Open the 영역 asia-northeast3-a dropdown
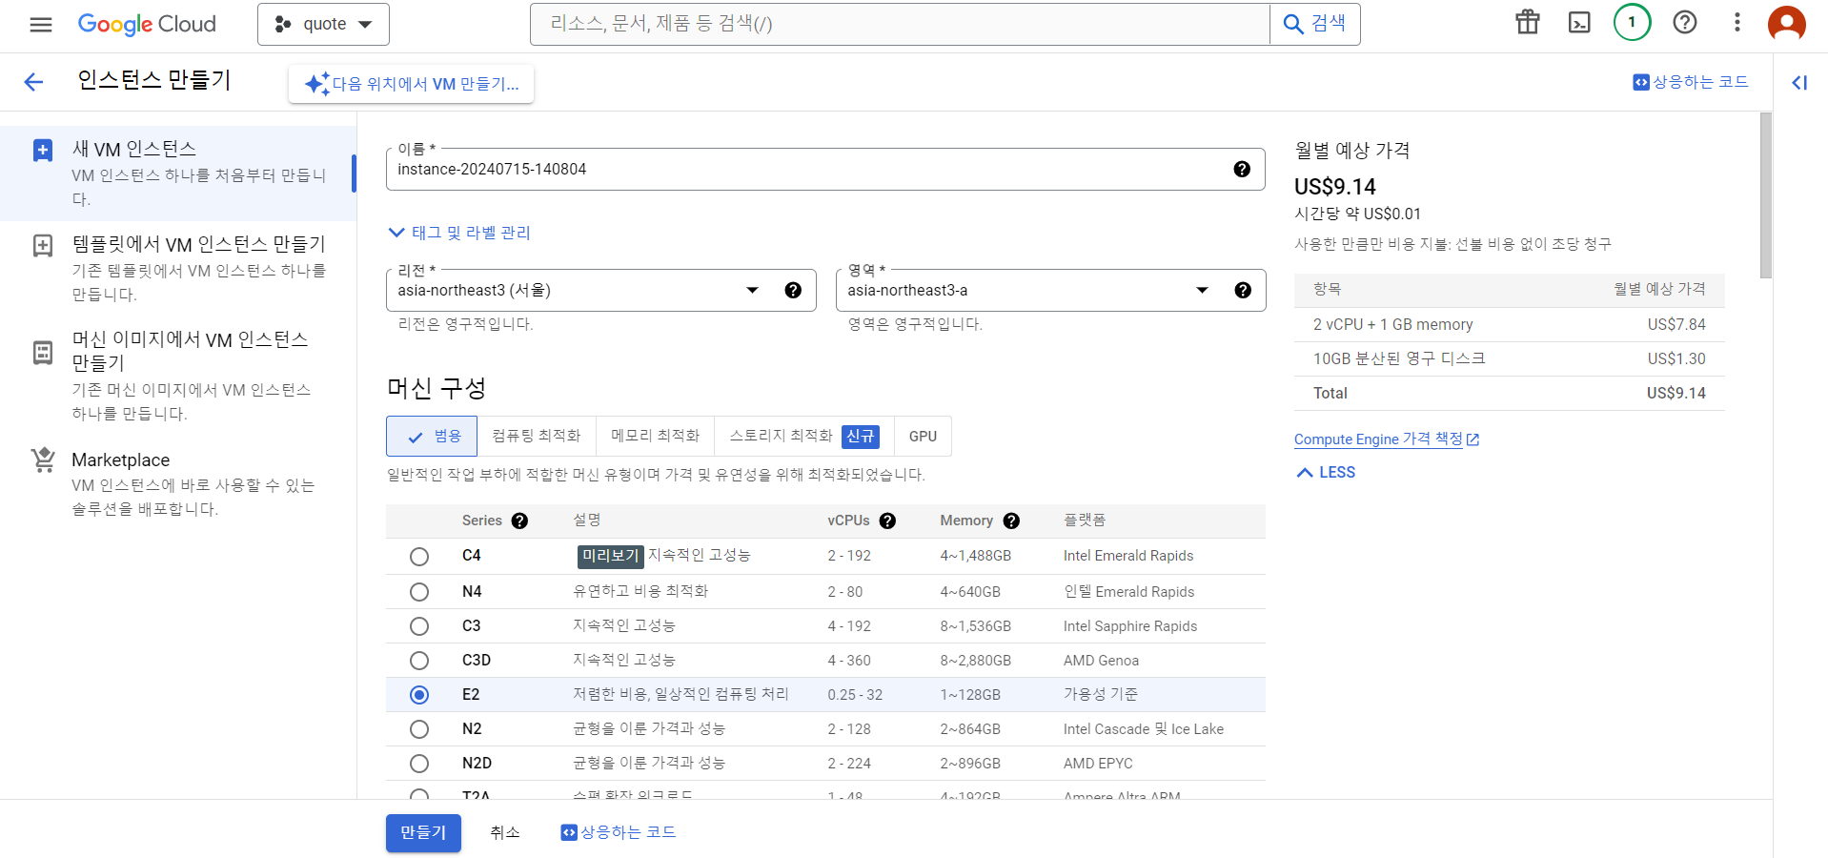The width and height of the screenshot is (1828, 858). click(x=1050, y=290)
